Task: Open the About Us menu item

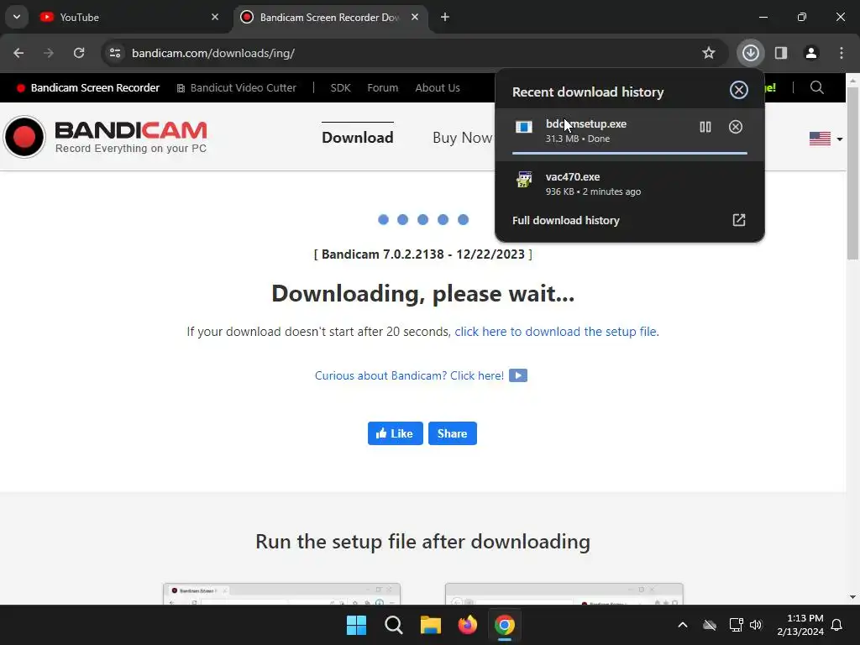Action: [438, 87]
